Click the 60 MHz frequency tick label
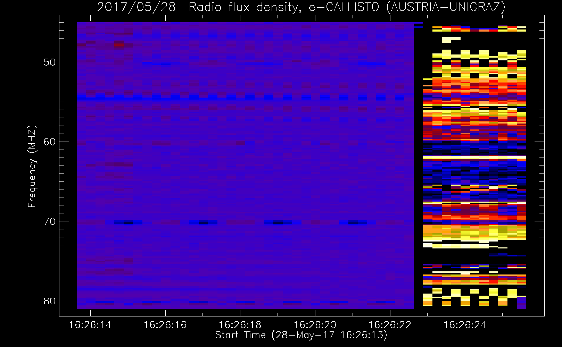Image resolution: width=562 pixels, height=347 pixels. coord(49,142)
